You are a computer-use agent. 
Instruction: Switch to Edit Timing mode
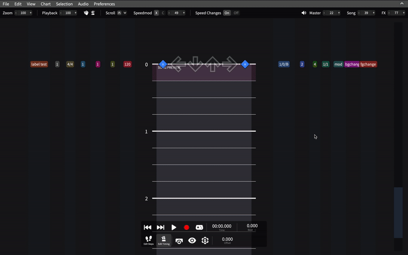tap(164, 240)
